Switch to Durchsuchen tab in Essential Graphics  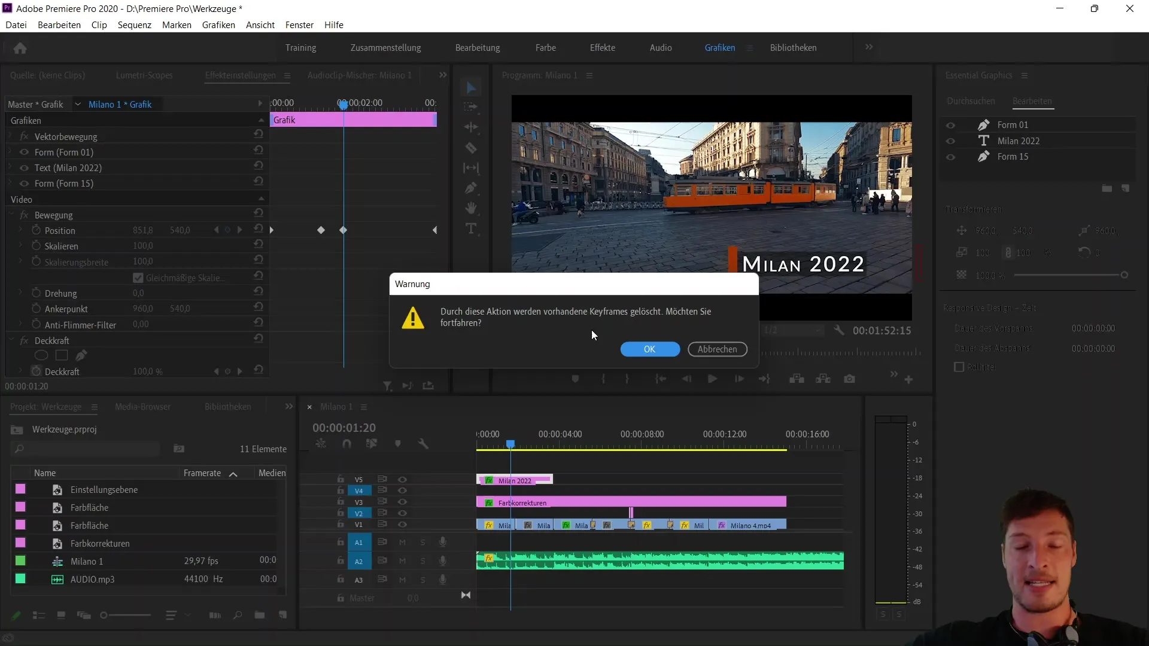[971, 101]
